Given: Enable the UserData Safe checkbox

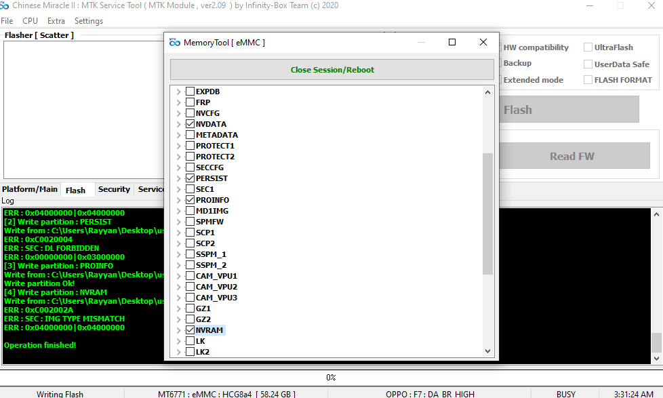Looking at the screenshot, I should 588,64.
